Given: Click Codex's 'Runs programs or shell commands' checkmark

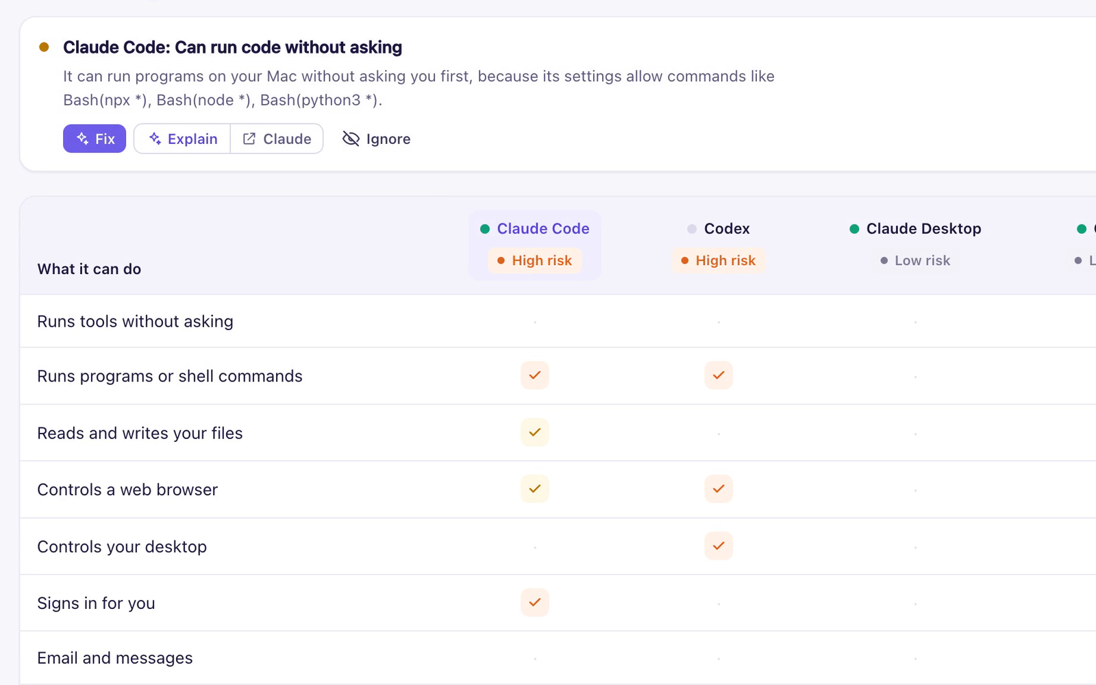Looking at the screenshot, I should (719, 375).
